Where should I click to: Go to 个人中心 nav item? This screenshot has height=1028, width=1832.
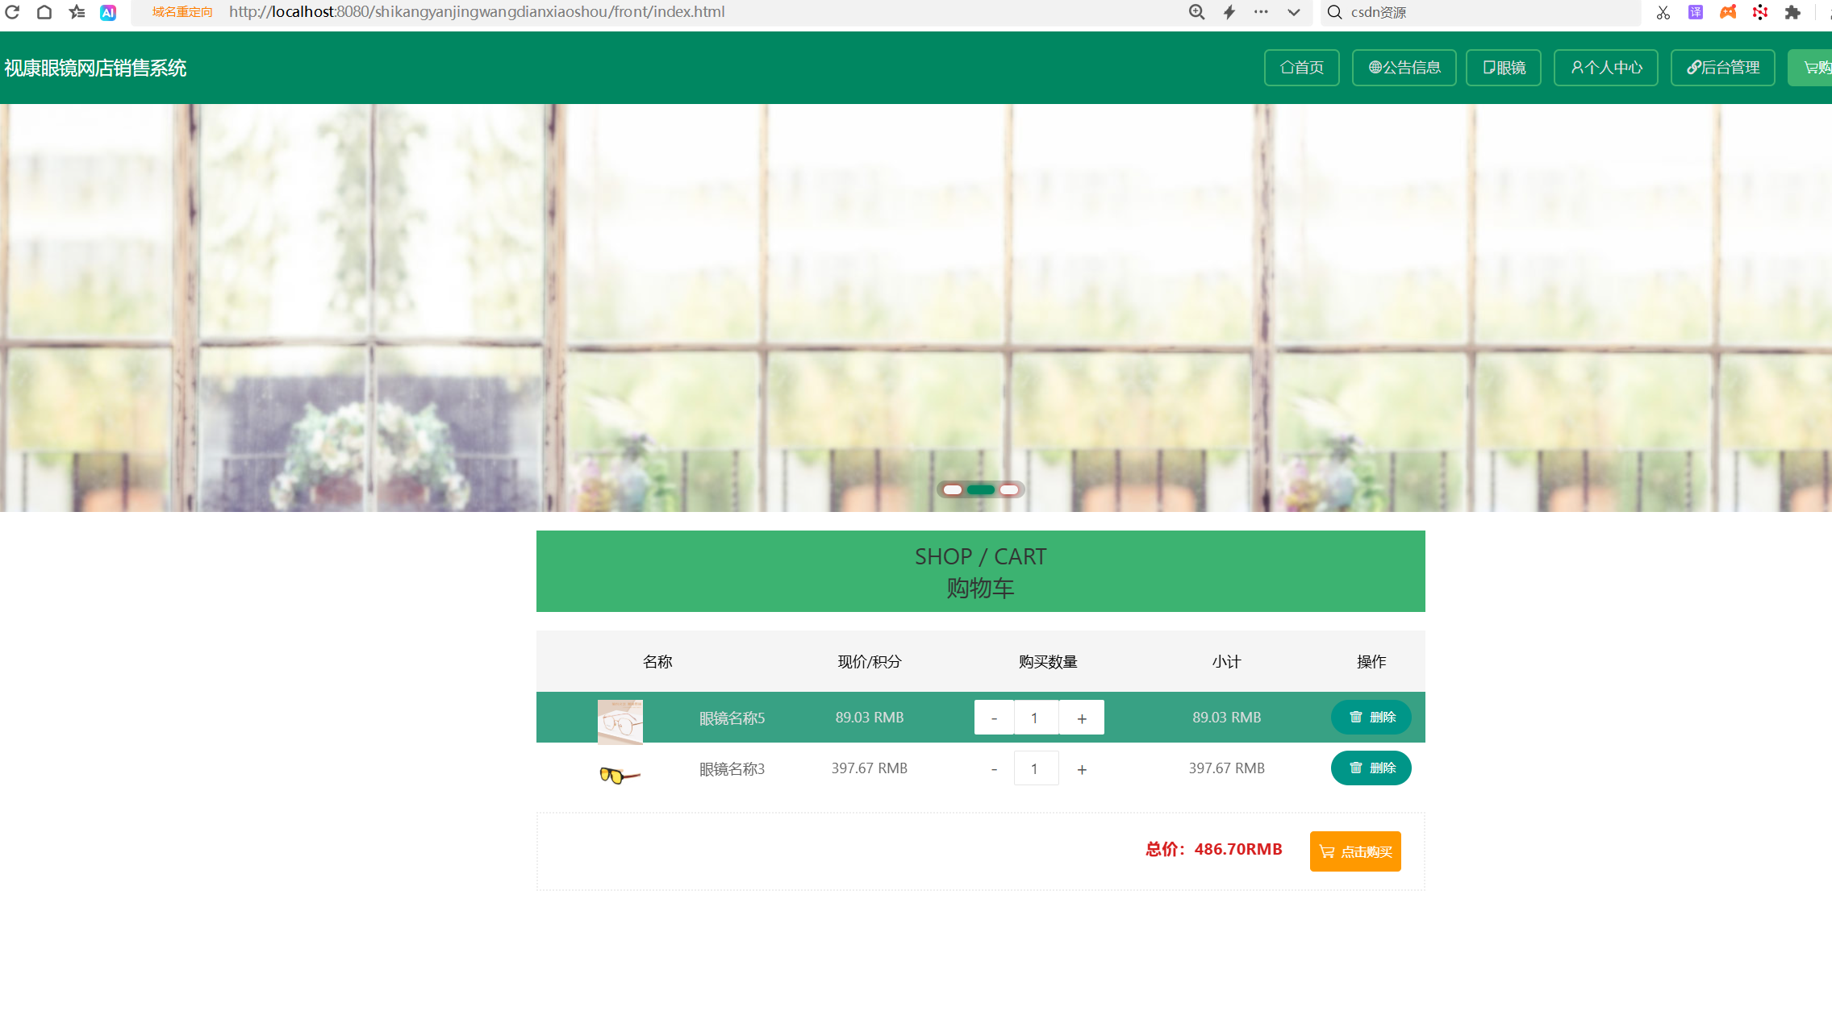[1605, 68]
